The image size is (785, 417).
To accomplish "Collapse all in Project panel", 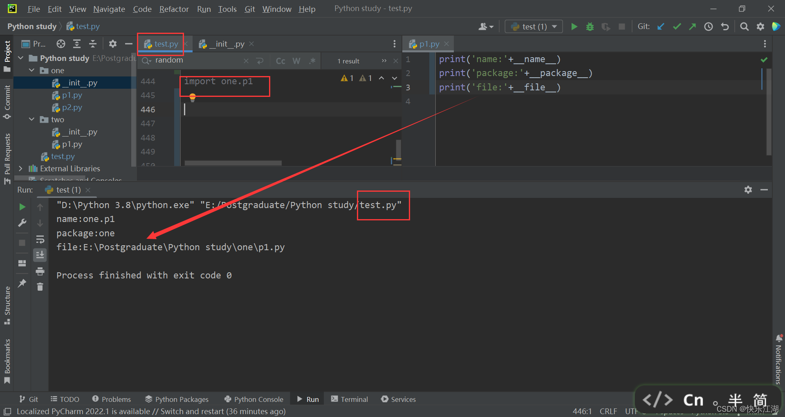I will (x=93, y=44).
